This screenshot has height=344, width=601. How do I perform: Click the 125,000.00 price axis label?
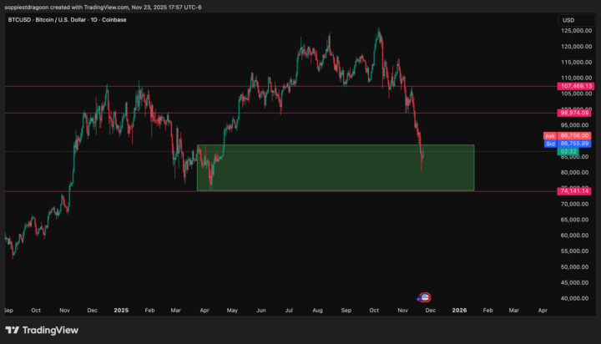click(x=576, y=31)
